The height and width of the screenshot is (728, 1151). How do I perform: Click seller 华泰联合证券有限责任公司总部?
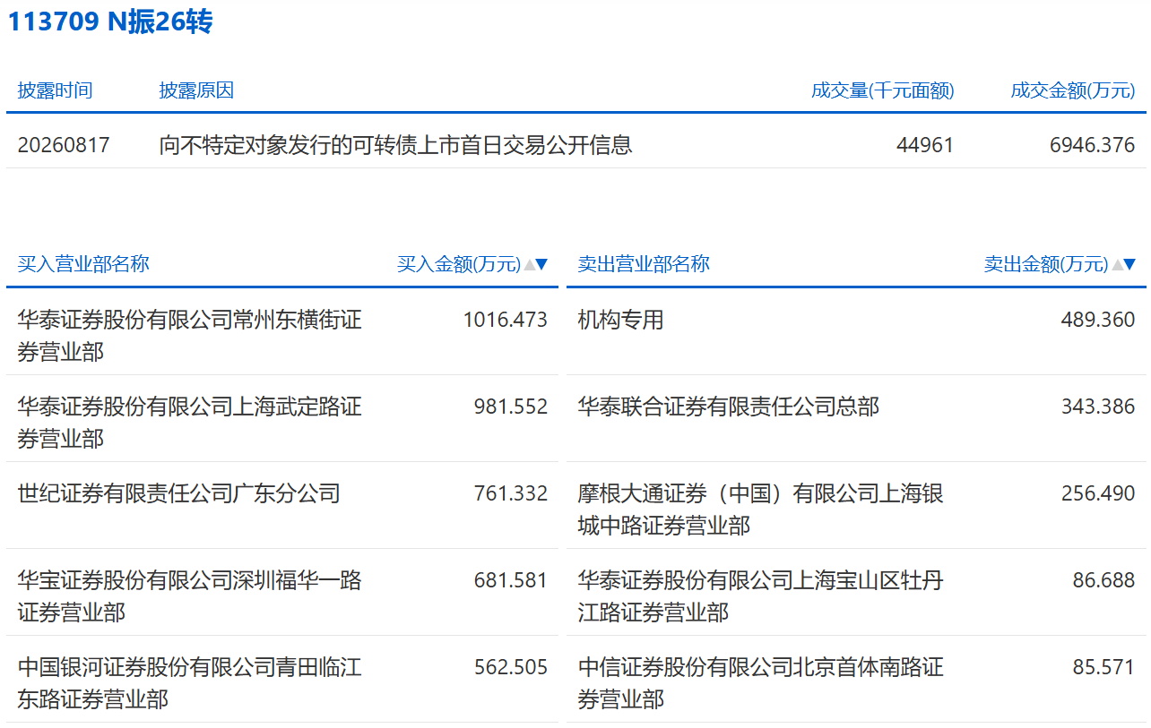click(x=729, y=407)
